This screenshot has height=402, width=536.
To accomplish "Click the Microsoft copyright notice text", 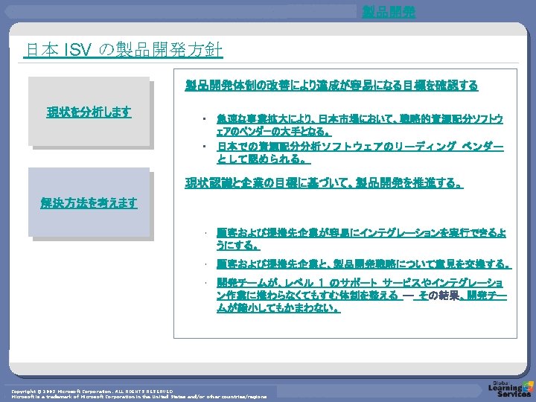I will coord(138,394).
